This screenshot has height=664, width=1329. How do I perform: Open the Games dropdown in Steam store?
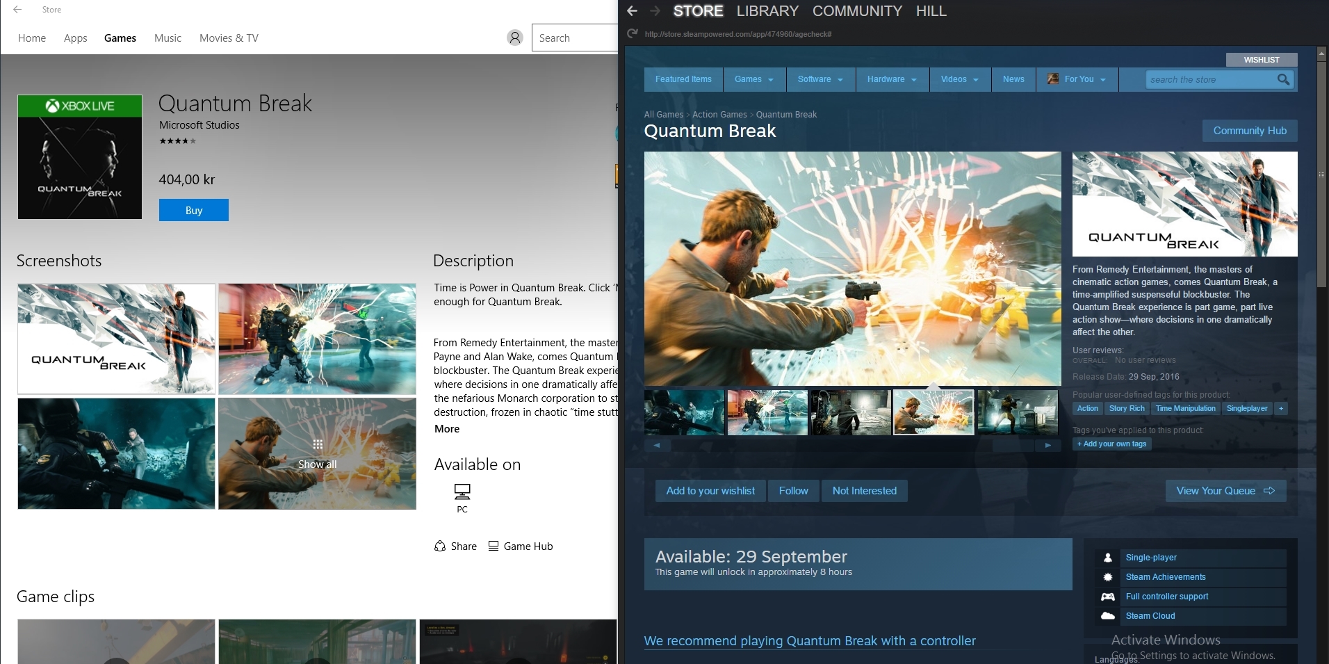pyautogui.click(x=755, y=79)
